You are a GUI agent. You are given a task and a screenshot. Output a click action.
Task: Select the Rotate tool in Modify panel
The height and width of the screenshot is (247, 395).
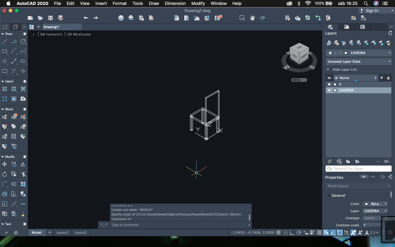tap(5, 174)
